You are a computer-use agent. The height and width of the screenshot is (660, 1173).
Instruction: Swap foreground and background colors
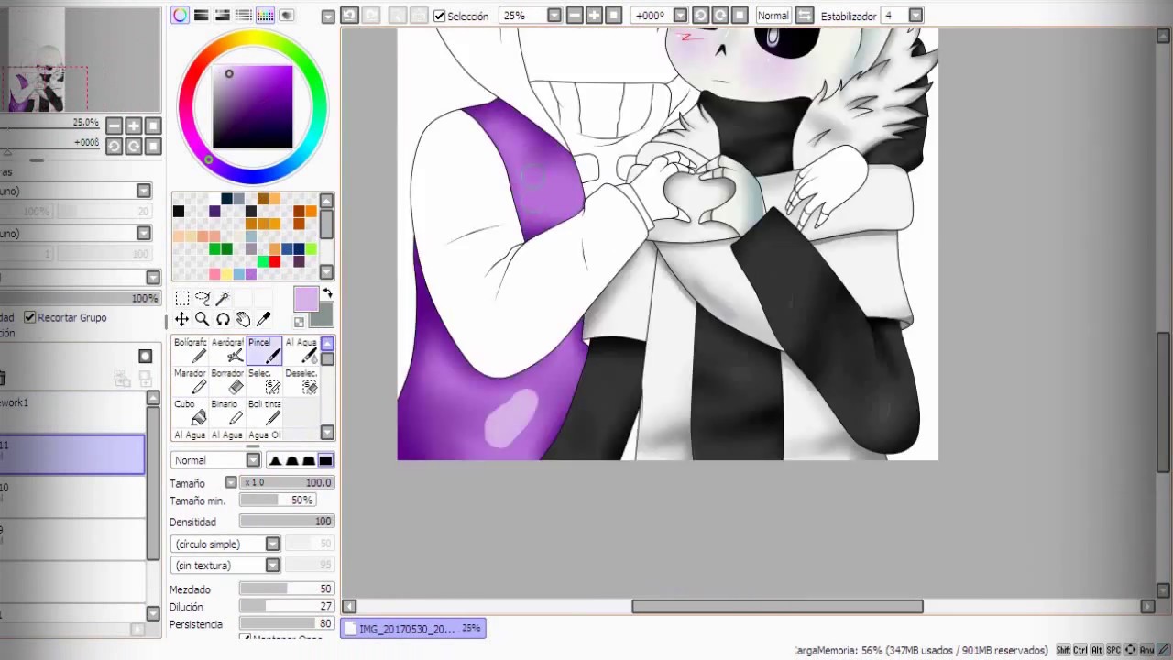[x=327, y=293]
